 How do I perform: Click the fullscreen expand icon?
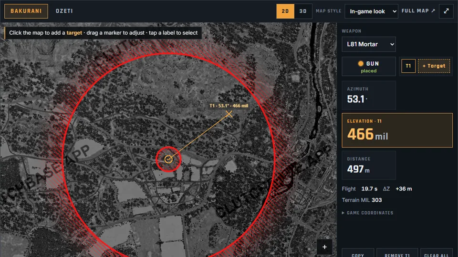click(x=446, y=11)
